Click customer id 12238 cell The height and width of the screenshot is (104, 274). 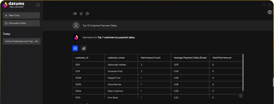click(x=89, y=78)
